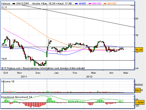Viewport: 146px width, 110px height.
Task: Click the 2012 year label
Action: [x=89, y=77]
